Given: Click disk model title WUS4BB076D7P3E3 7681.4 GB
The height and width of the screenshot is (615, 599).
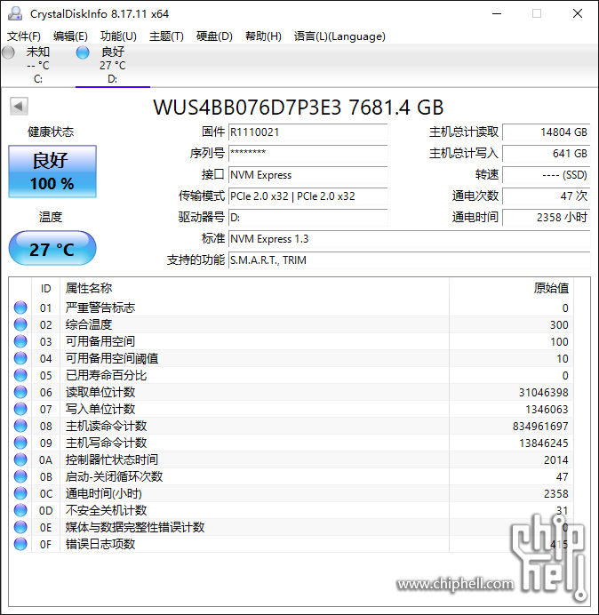Looking at the screenshot, I should 298,107.
